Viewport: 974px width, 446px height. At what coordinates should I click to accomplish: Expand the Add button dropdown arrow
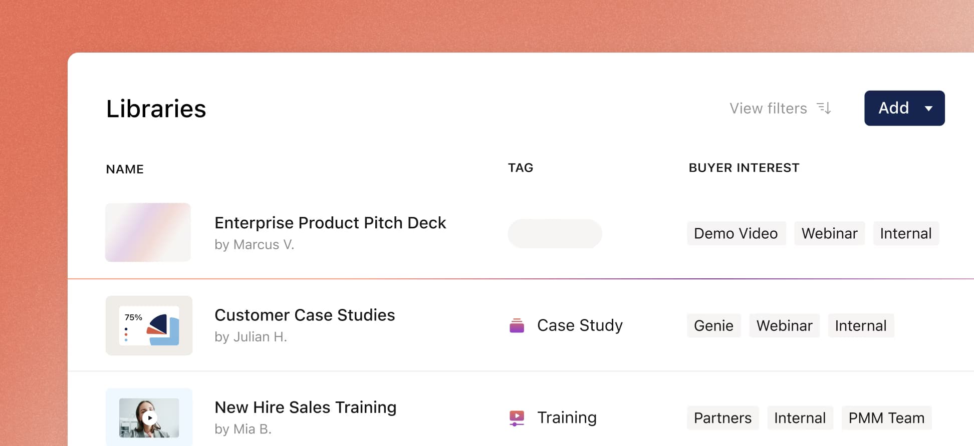928,108
